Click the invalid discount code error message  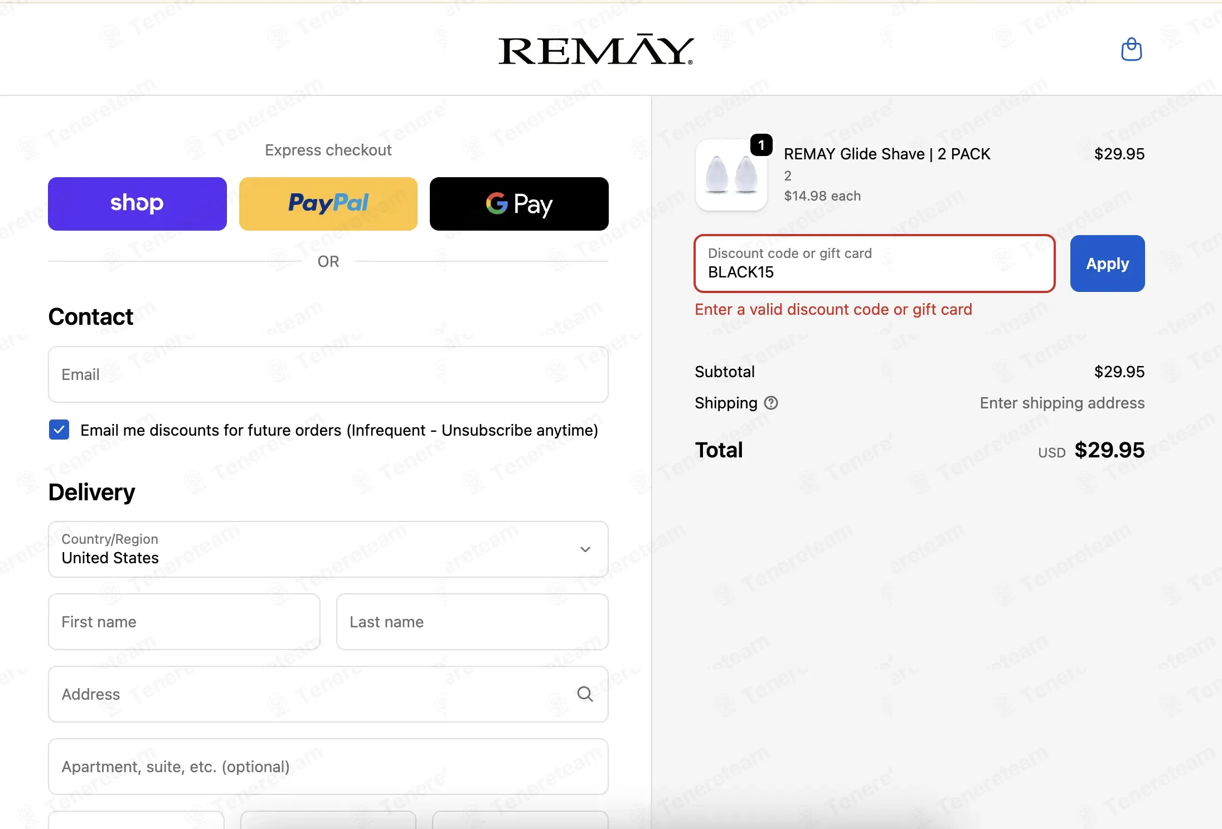coord(833,309)
